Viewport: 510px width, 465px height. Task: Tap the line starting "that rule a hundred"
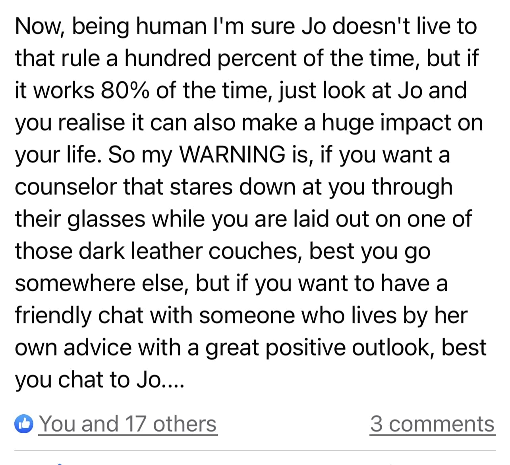247,58
